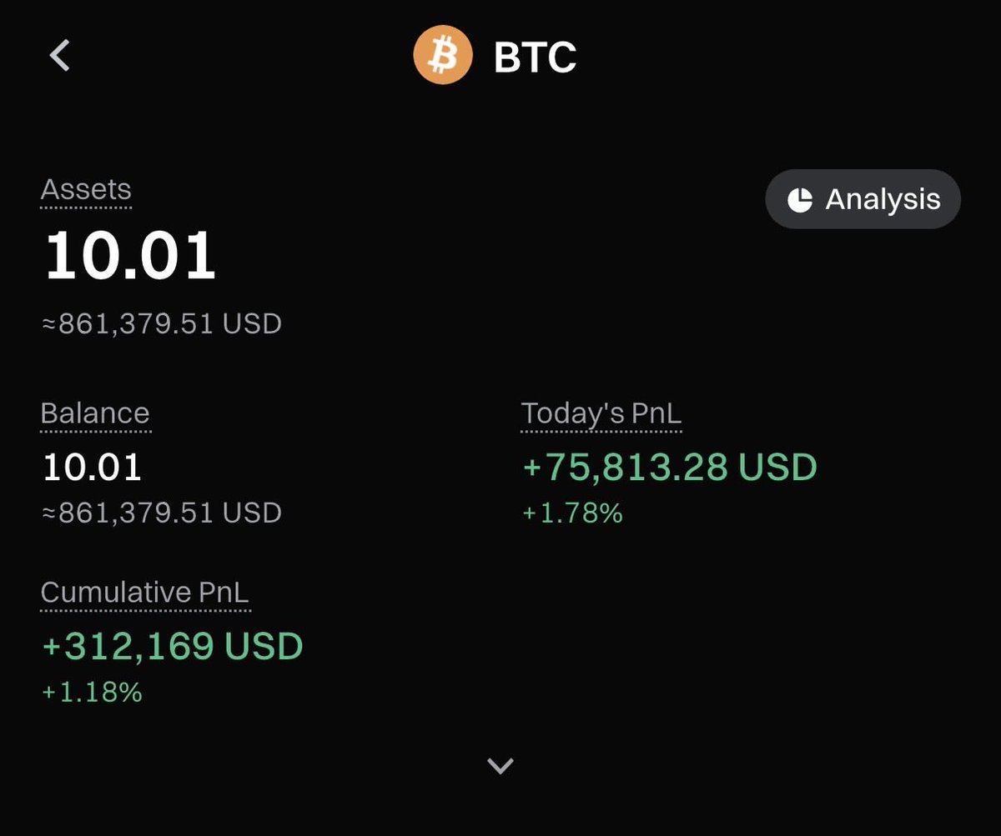The image size is (1001, 836).
Task: Tap the BTC title text
Action: 535,58
